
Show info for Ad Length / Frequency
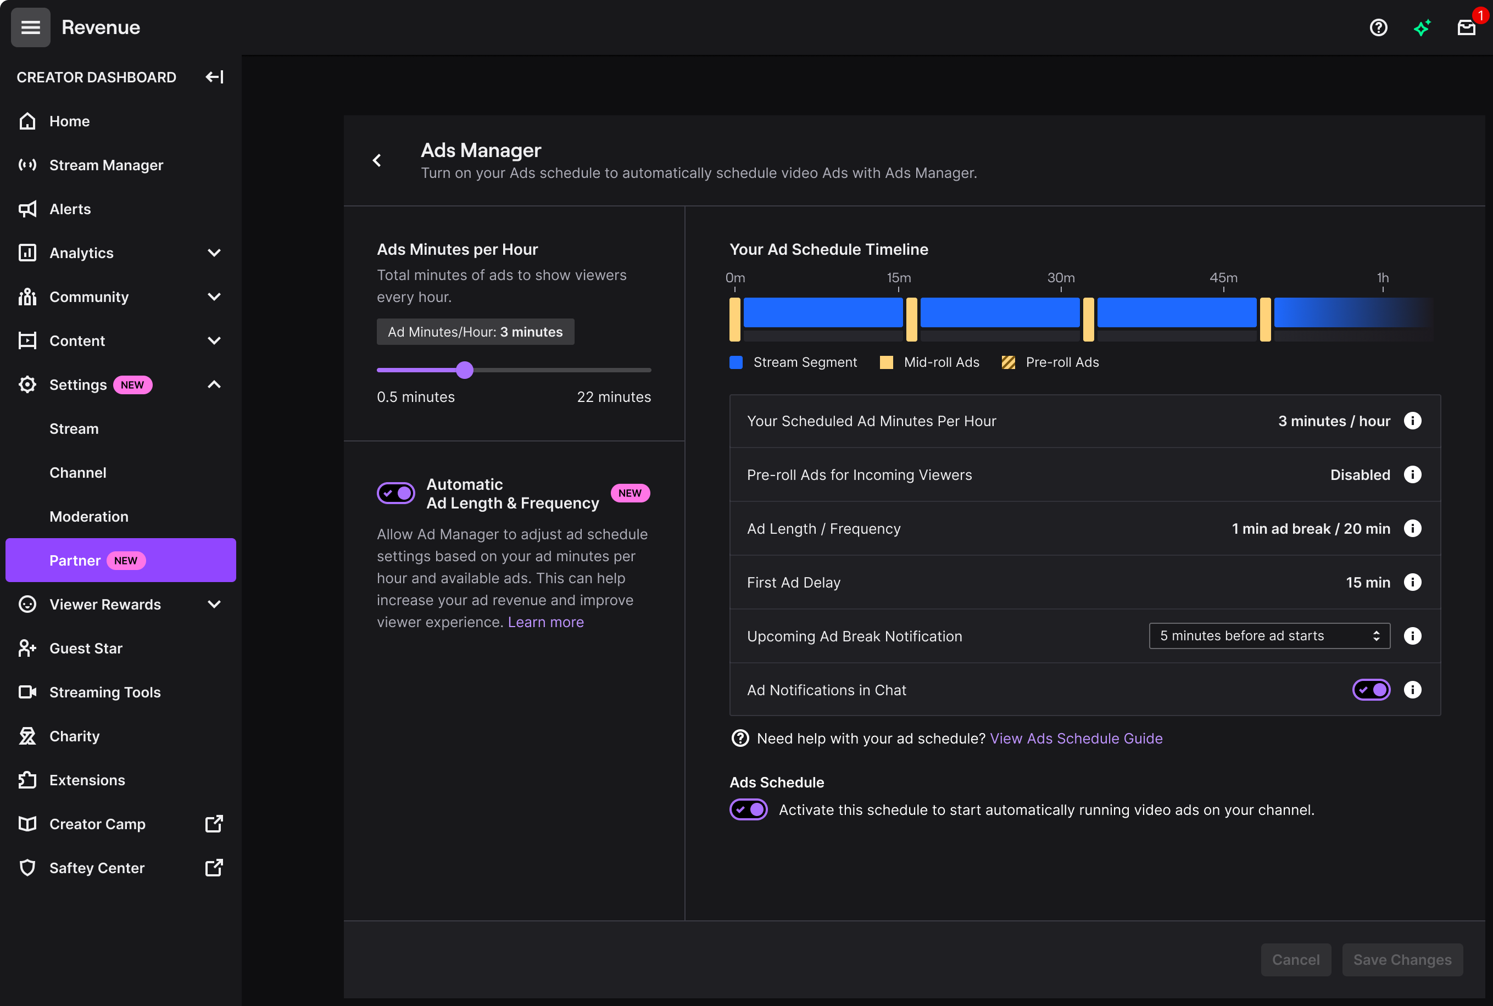pos(1412,529)
